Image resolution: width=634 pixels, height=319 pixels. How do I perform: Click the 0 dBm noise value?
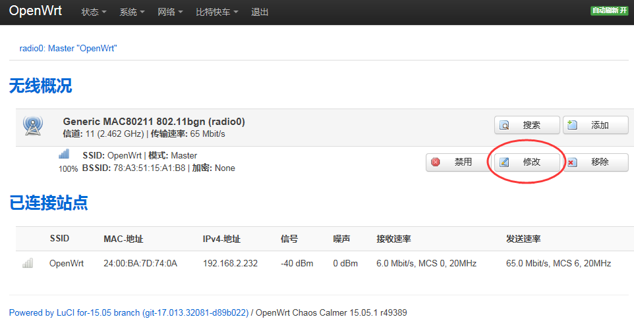(345, 263)
